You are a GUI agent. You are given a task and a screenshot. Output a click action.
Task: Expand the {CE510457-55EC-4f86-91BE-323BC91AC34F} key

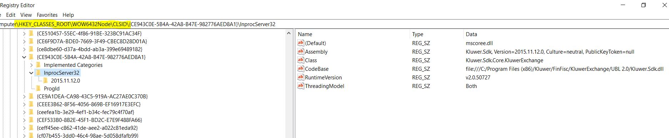[24, 34]
